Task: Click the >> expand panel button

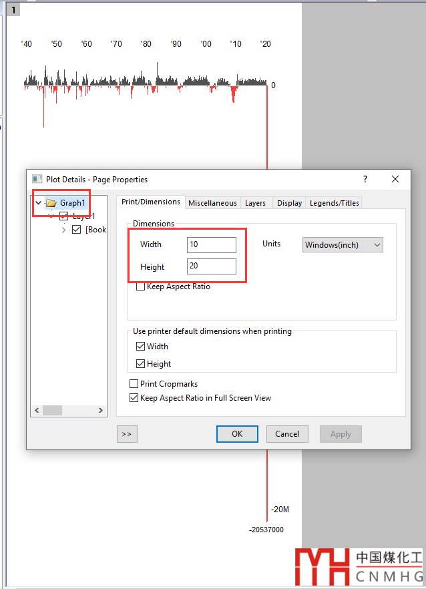Action: coord(127,434)
